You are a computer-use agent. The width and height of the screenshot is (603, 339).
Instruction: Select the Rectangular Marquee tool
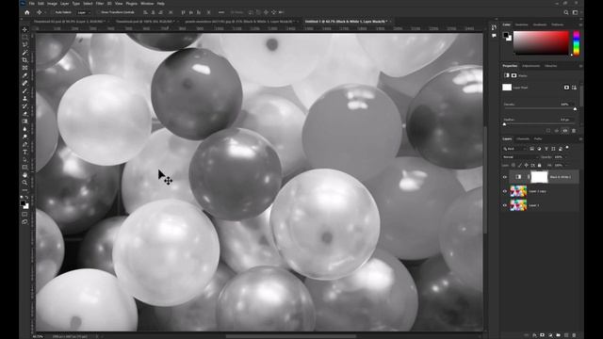(x=25, y=38)
